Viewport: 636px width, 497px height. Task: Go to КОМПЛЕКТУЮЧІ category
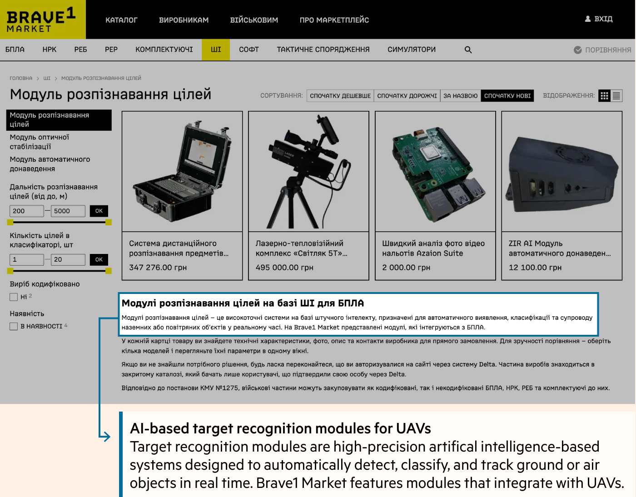coord(164,50)
